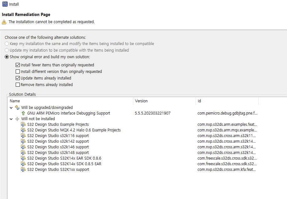Click the S32 Design Studio Example Projects feature icon
Viewport: 287px width, 199px height.
(23, 125)
